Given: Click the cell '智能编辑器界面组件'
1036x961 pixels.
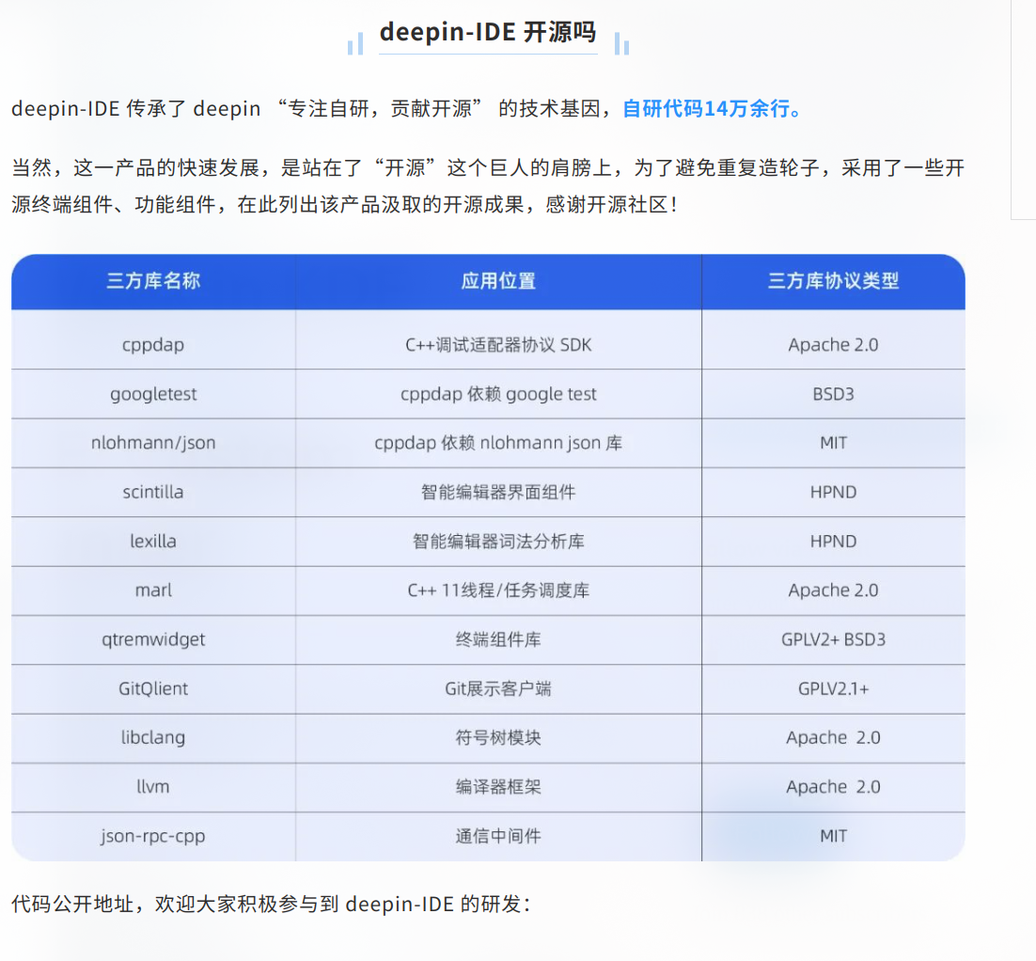Looking at the screenshot, I should 498,492.
